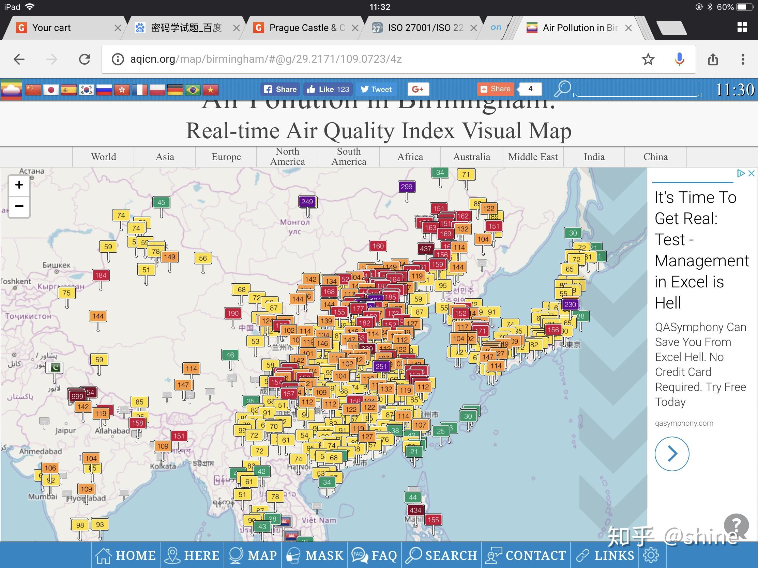758x568 pixels.
Task: Click the Facebook Like button
Action: point(328,89)
